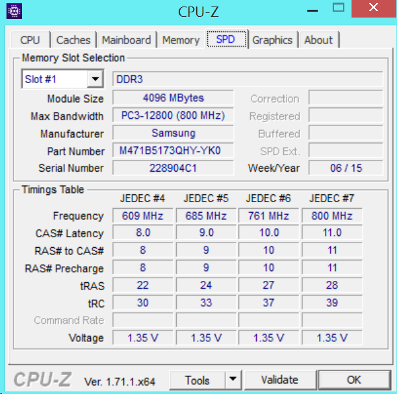The width and height of the screenshot is (397, 394).
Task: Click the JEDEC #7 frequency value
Action: coord(331,216)
